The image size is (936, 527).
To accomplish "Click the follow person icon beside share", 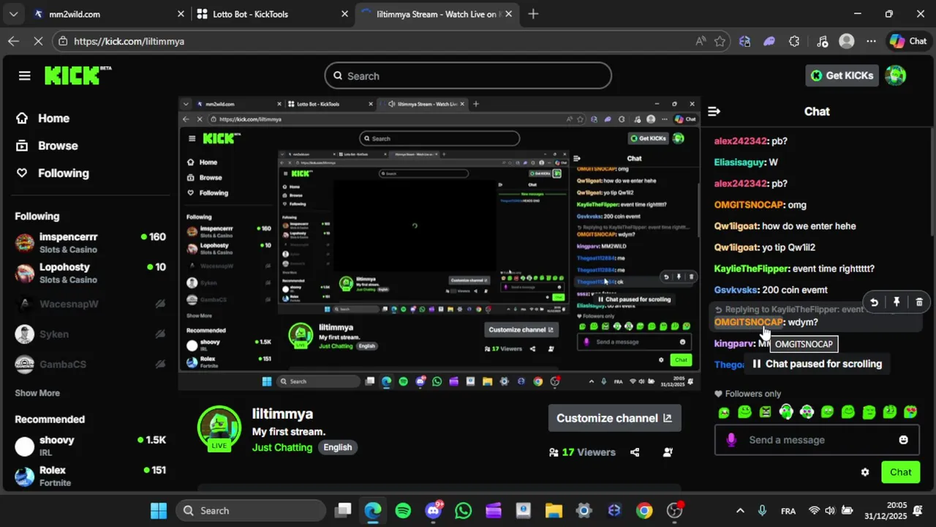I will click(x=668, y=452).
